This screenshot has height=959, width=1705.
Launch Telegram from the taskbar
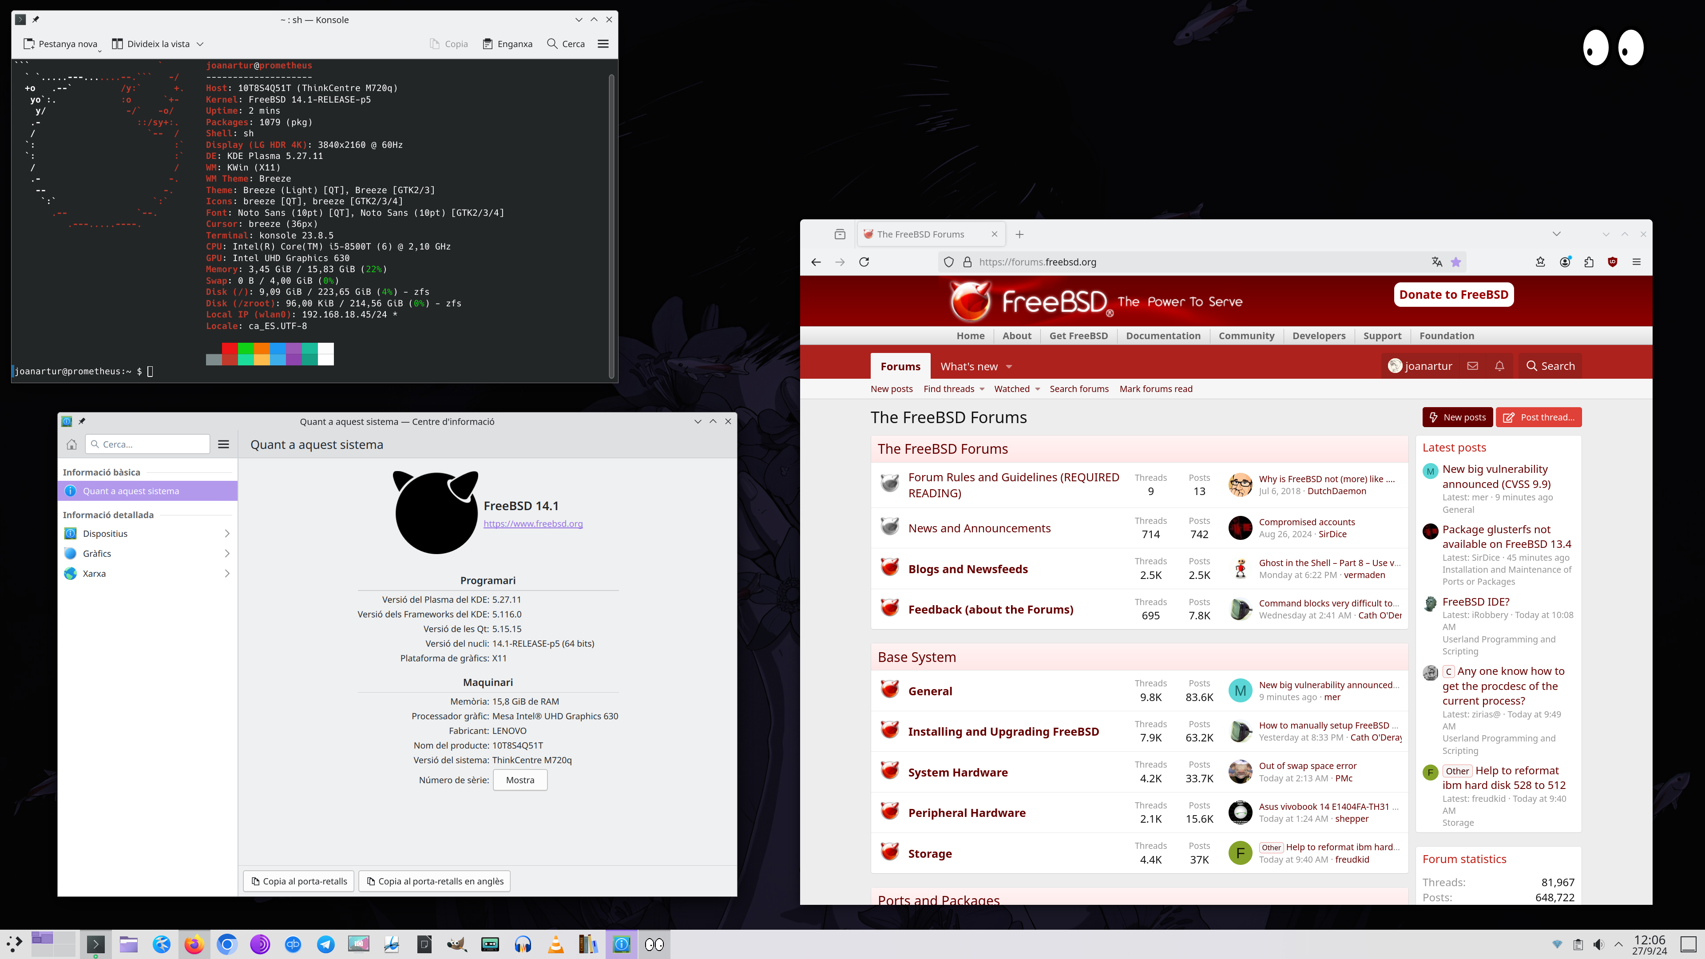pos(325,944)
